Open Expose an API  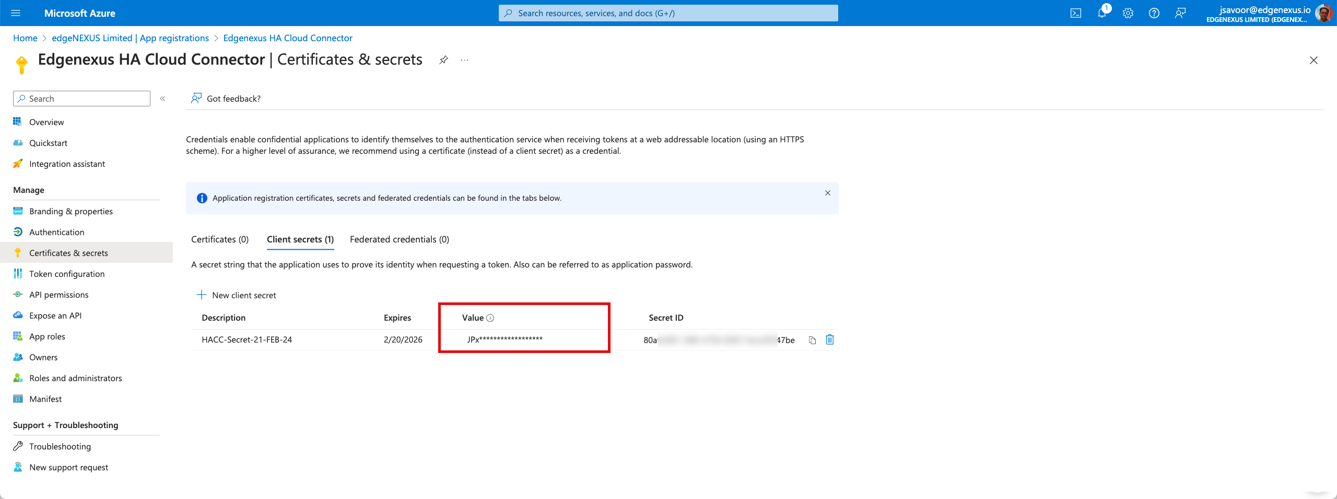(55, 315)
